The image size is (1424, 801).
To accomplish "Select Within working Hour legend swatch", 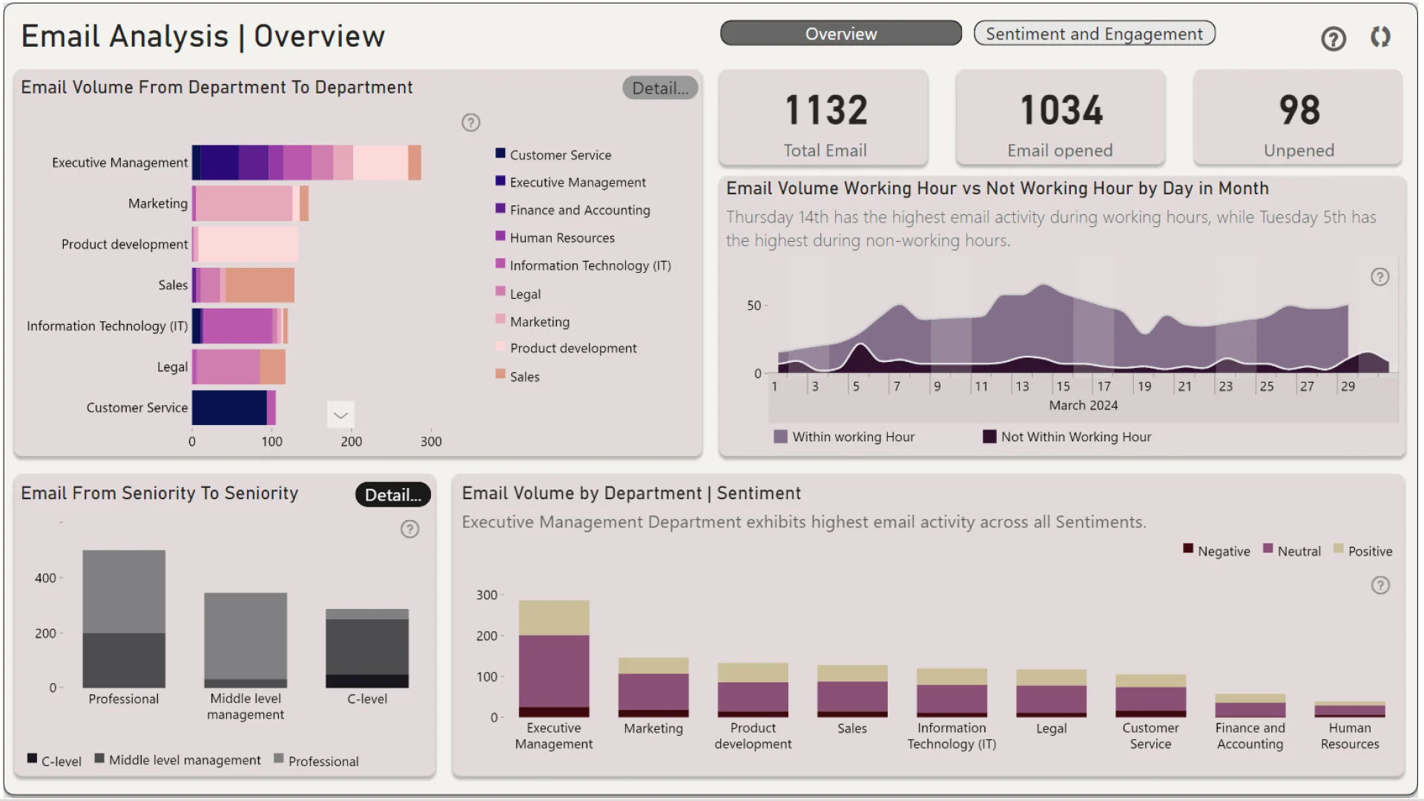I will [780, 436].
